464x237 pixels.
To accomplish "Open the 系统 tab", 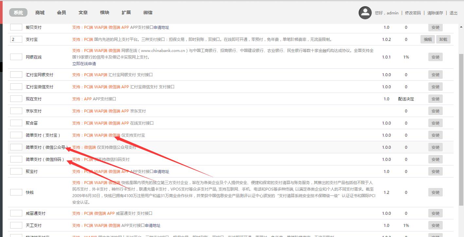I will click(x=18, y=13).
